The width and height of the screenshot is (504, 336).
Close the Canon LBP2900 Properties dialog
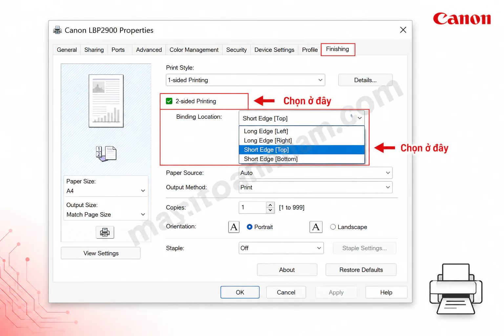coord(403,30)
